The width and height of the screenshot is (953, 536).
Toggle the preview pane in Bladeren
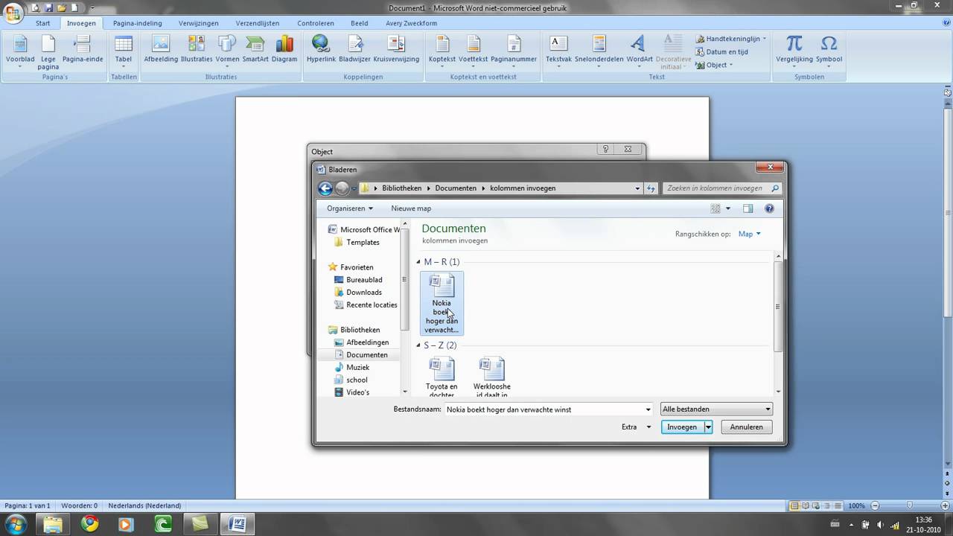[748, 208]
